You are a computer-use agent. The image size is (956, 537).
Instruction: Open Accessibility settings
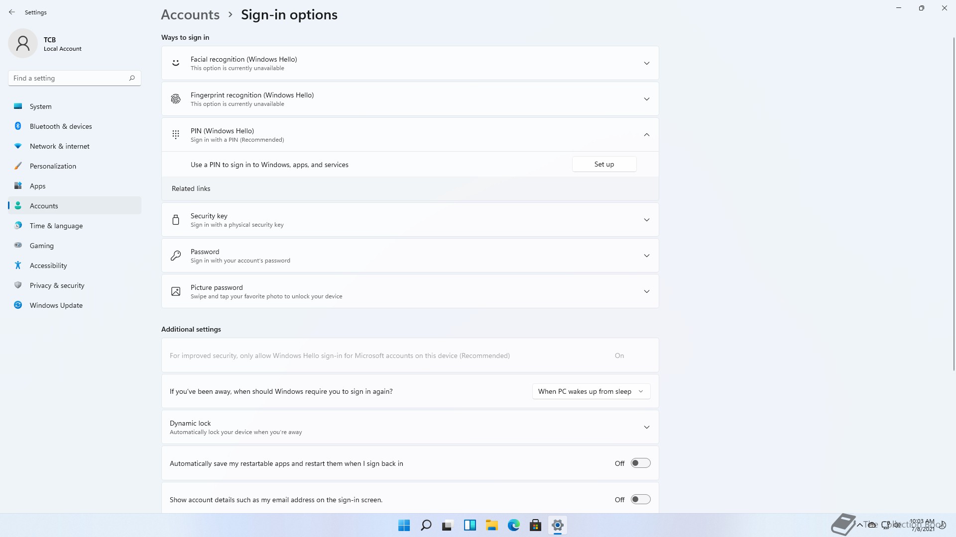pos(75,266)
